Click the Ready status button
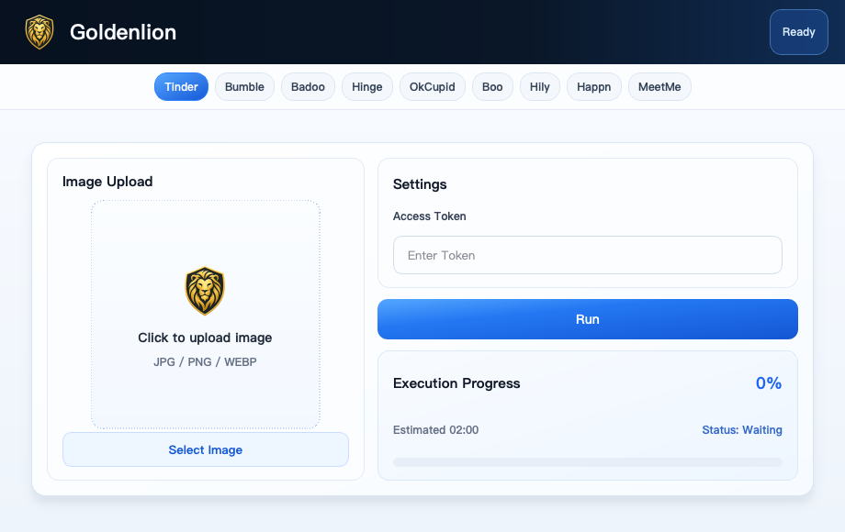Image resolution: width=845 pixels, height=532 pixels. [x=799, y=32]
